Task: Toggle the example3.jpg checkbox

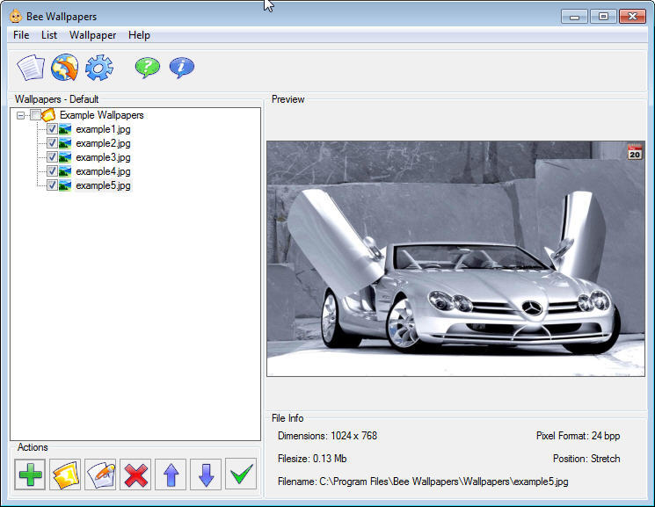Action: tap(52, 157)
